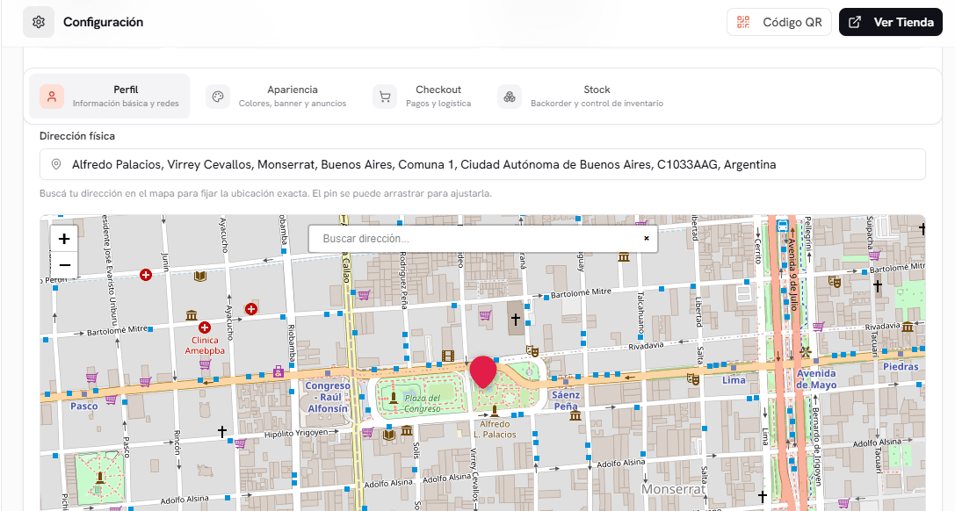955x511 pixels.
Task: Open the Stock tab
Action: [581, 96]
